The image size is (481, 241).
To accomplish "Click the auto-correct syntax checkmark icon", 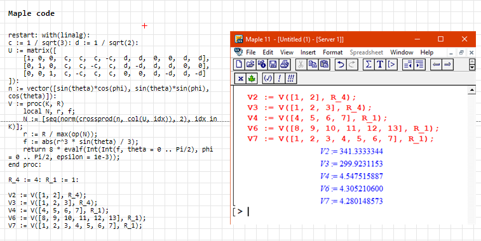I will point(268,79).
